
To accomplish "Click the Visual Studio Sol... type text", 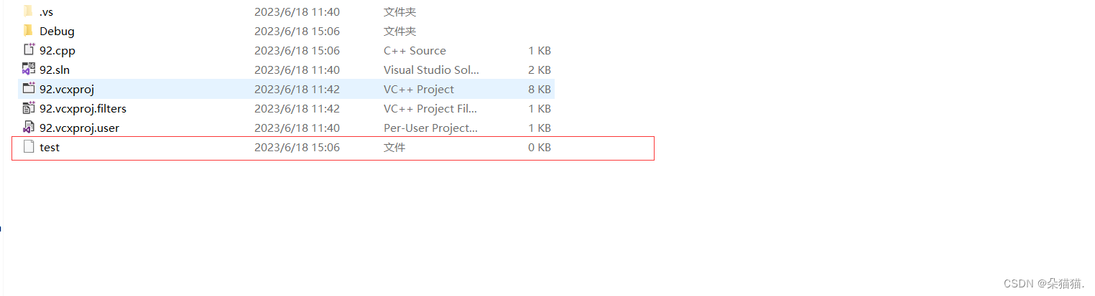I will pyautogui.click(x=431, y=70).
